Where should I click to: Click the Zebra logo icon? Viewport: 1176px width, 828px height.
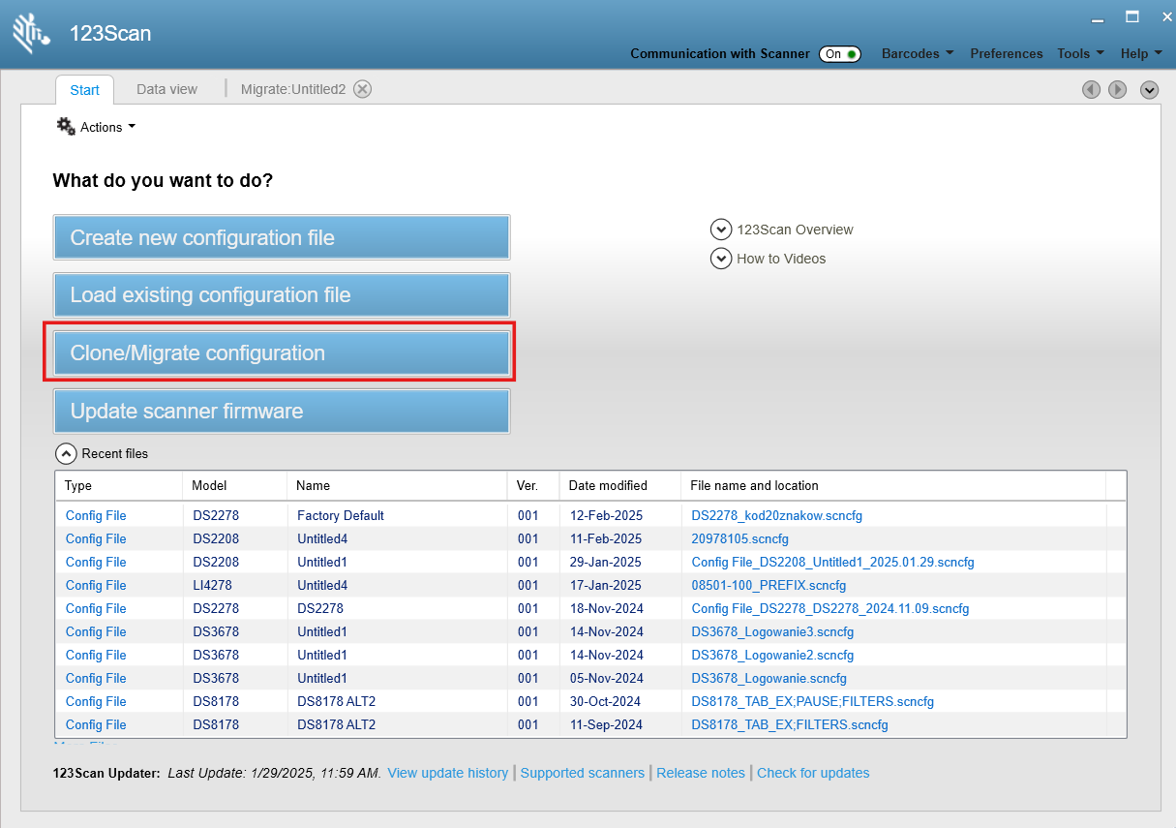point(32,32)
